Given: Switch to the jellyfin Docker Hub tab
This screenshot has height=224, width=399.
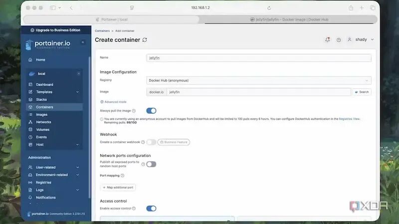Looking at the screenshot, I should tap(289, 19).
